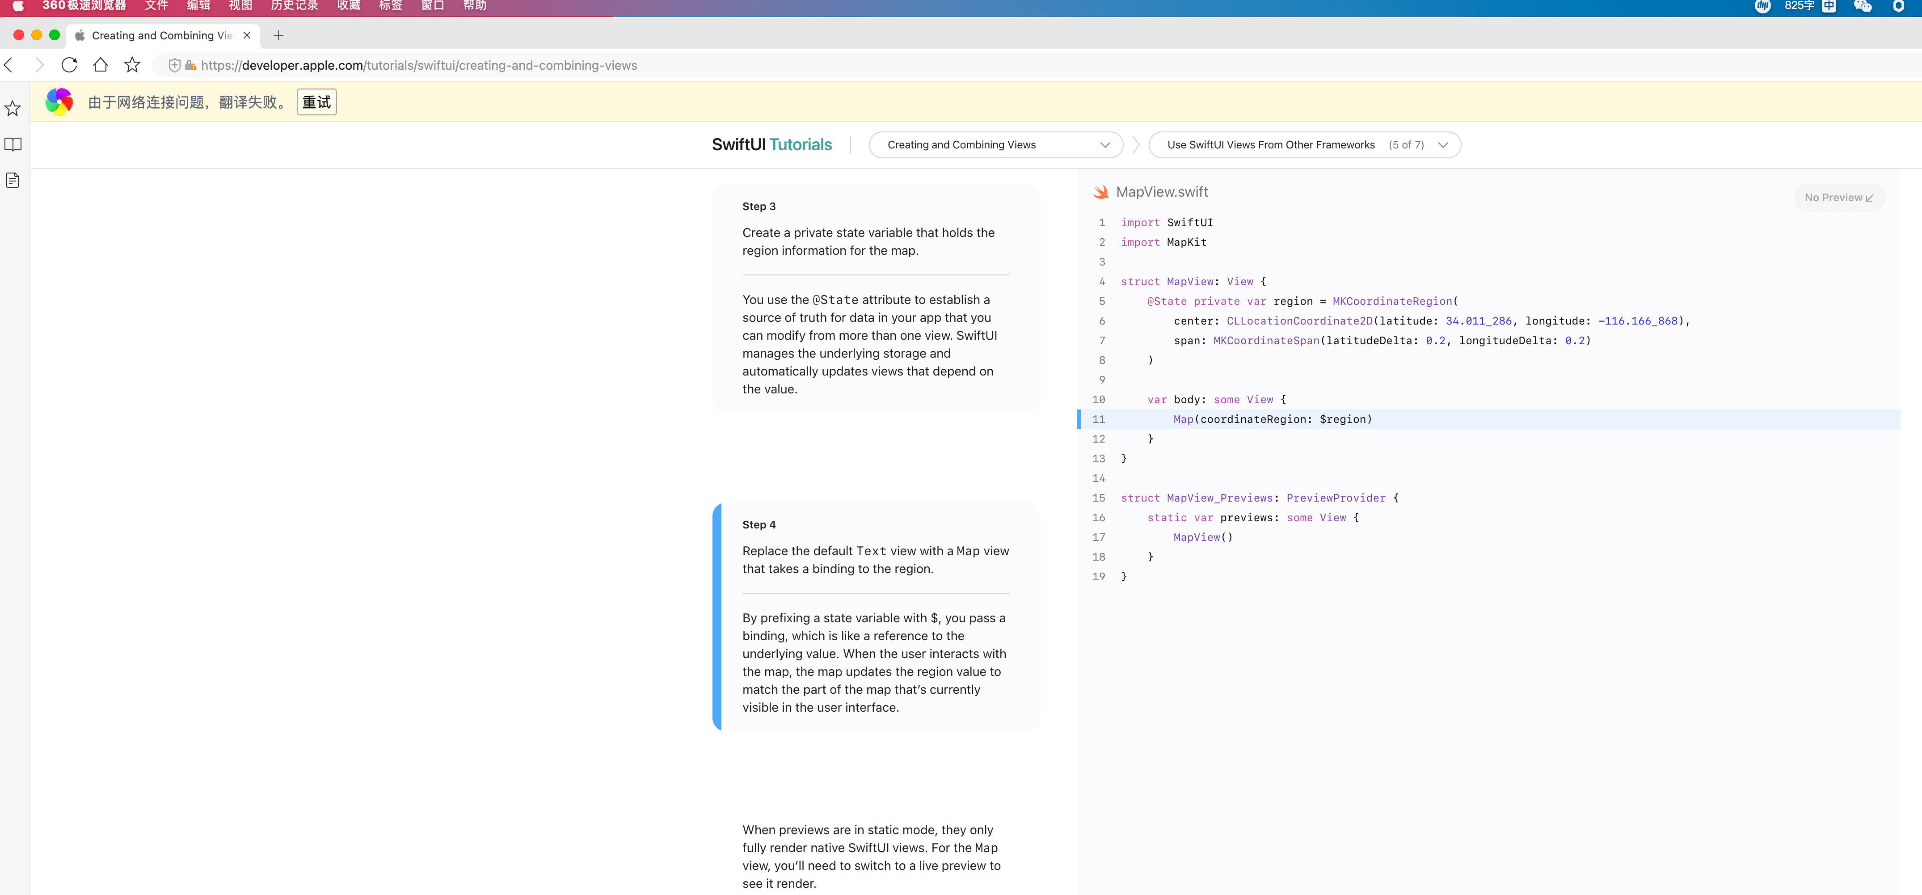The width and height of the screenshot is (1922, 895).
Task: Click the breadcrumb chevron between dropdowns
Action: point(1136,145)
